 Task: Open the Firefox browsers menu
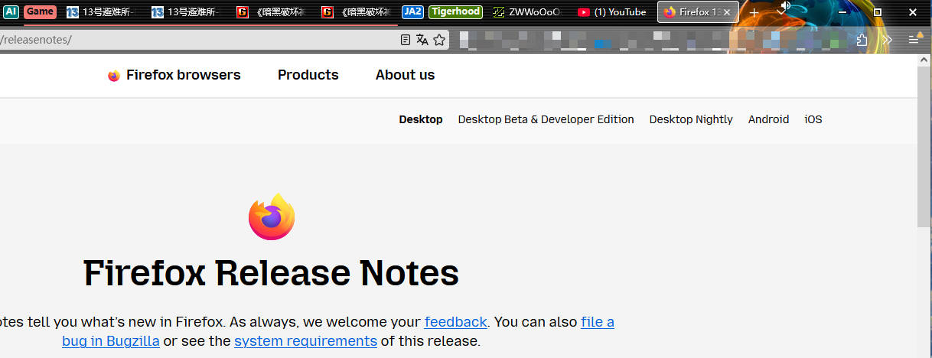tap(184, 75)
